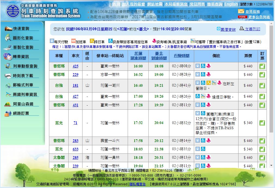
Task: Click the booking icon for train 425
Action: [x=262, y=66]
